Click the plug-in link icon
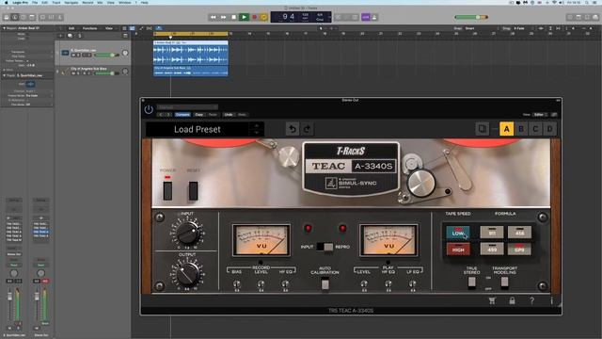Screen dimensions: 602x339 click(554, 115)
